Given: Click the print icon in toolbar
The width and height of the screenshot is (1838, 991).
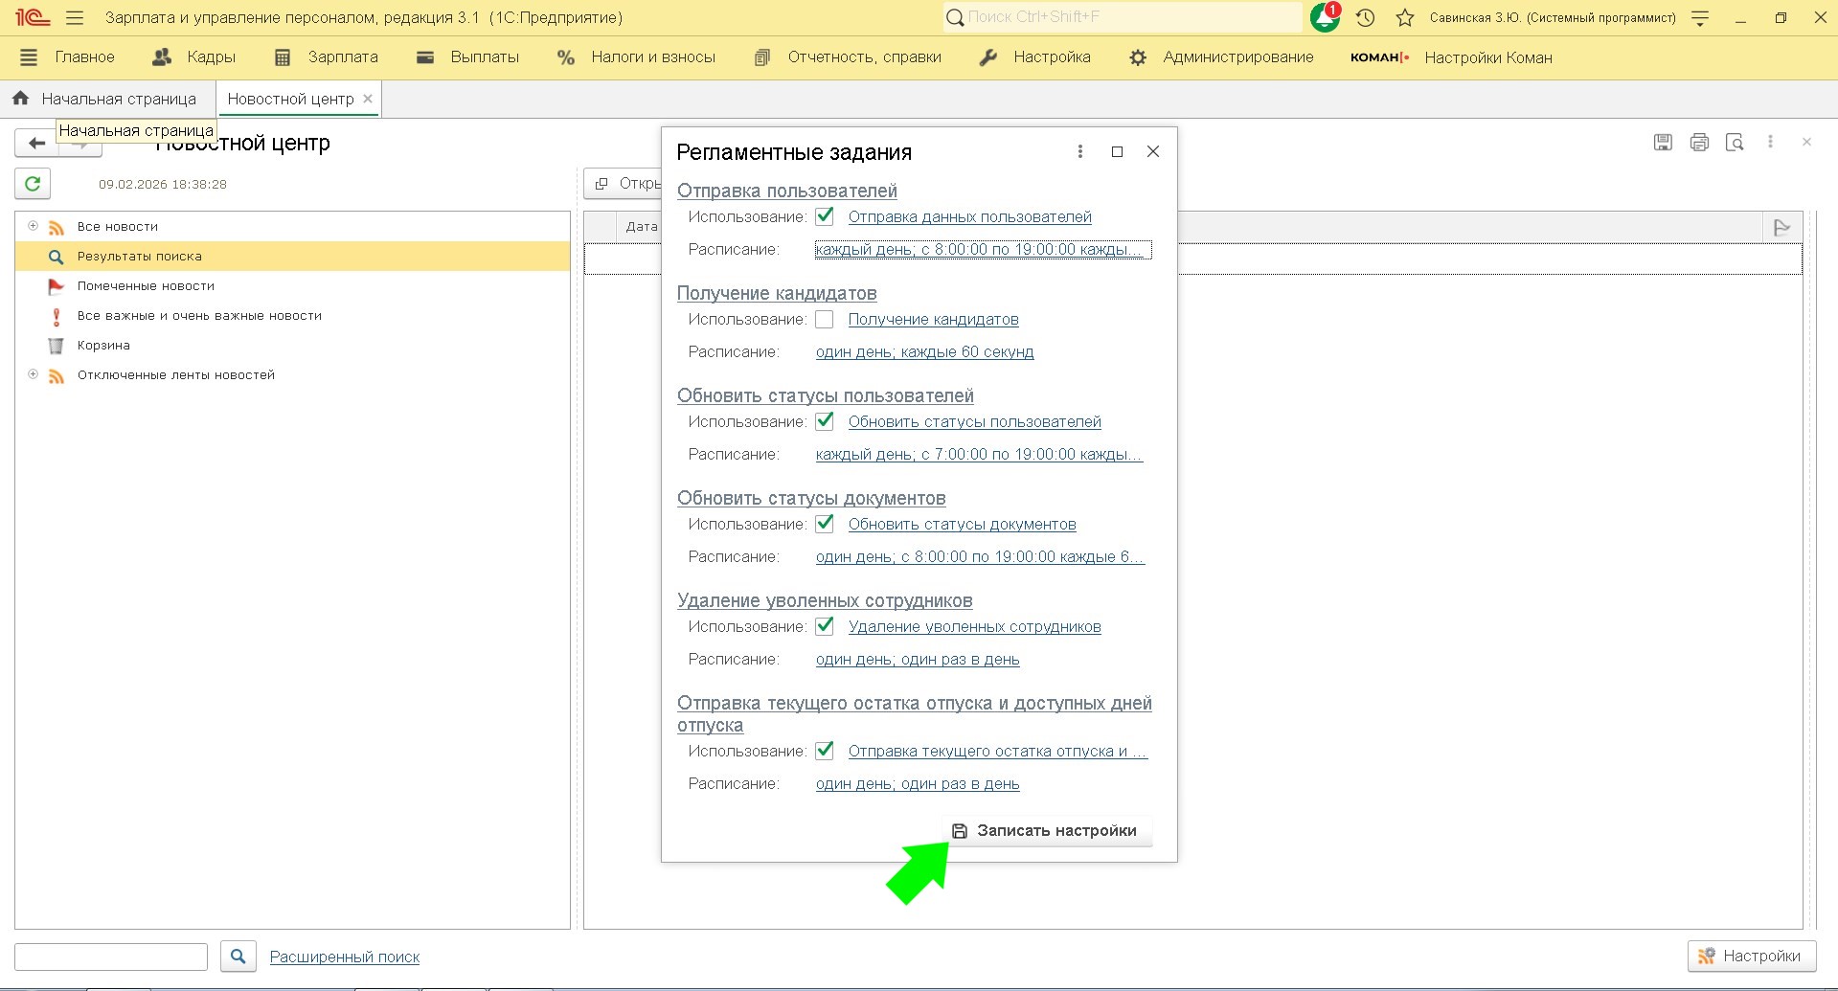Looking at the screenshot, I should click(1699, 143).
